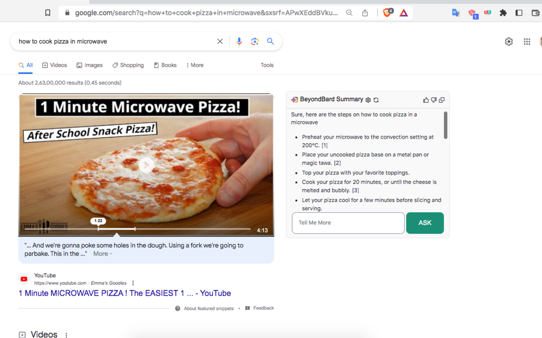
Task: Open the Google Translate extension
Action: [x=456, y=13]
